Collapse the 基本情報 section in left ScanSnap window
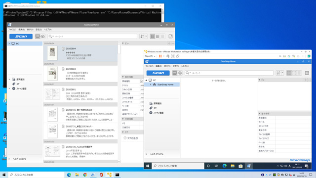This screenshot has width=316, height=178. point(123,77)
